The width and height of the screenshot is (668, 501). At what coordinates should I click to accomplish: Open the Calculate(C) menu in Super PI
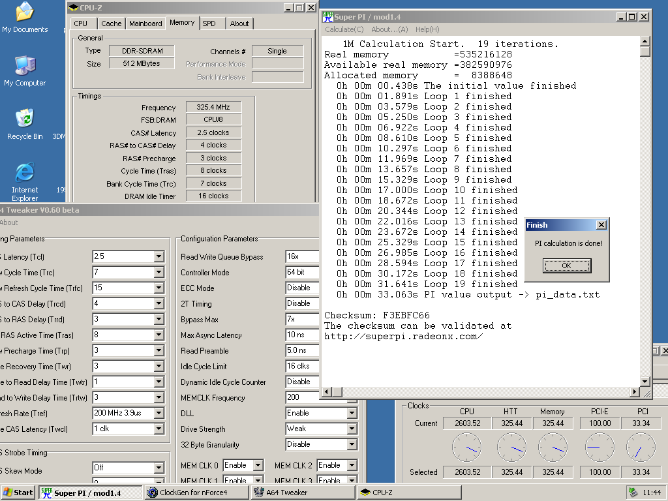[x=344, y=29]
